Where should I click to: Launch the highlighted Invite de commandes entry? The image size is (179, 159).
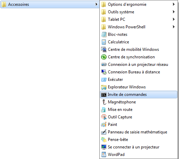click(x=139, y=95)
